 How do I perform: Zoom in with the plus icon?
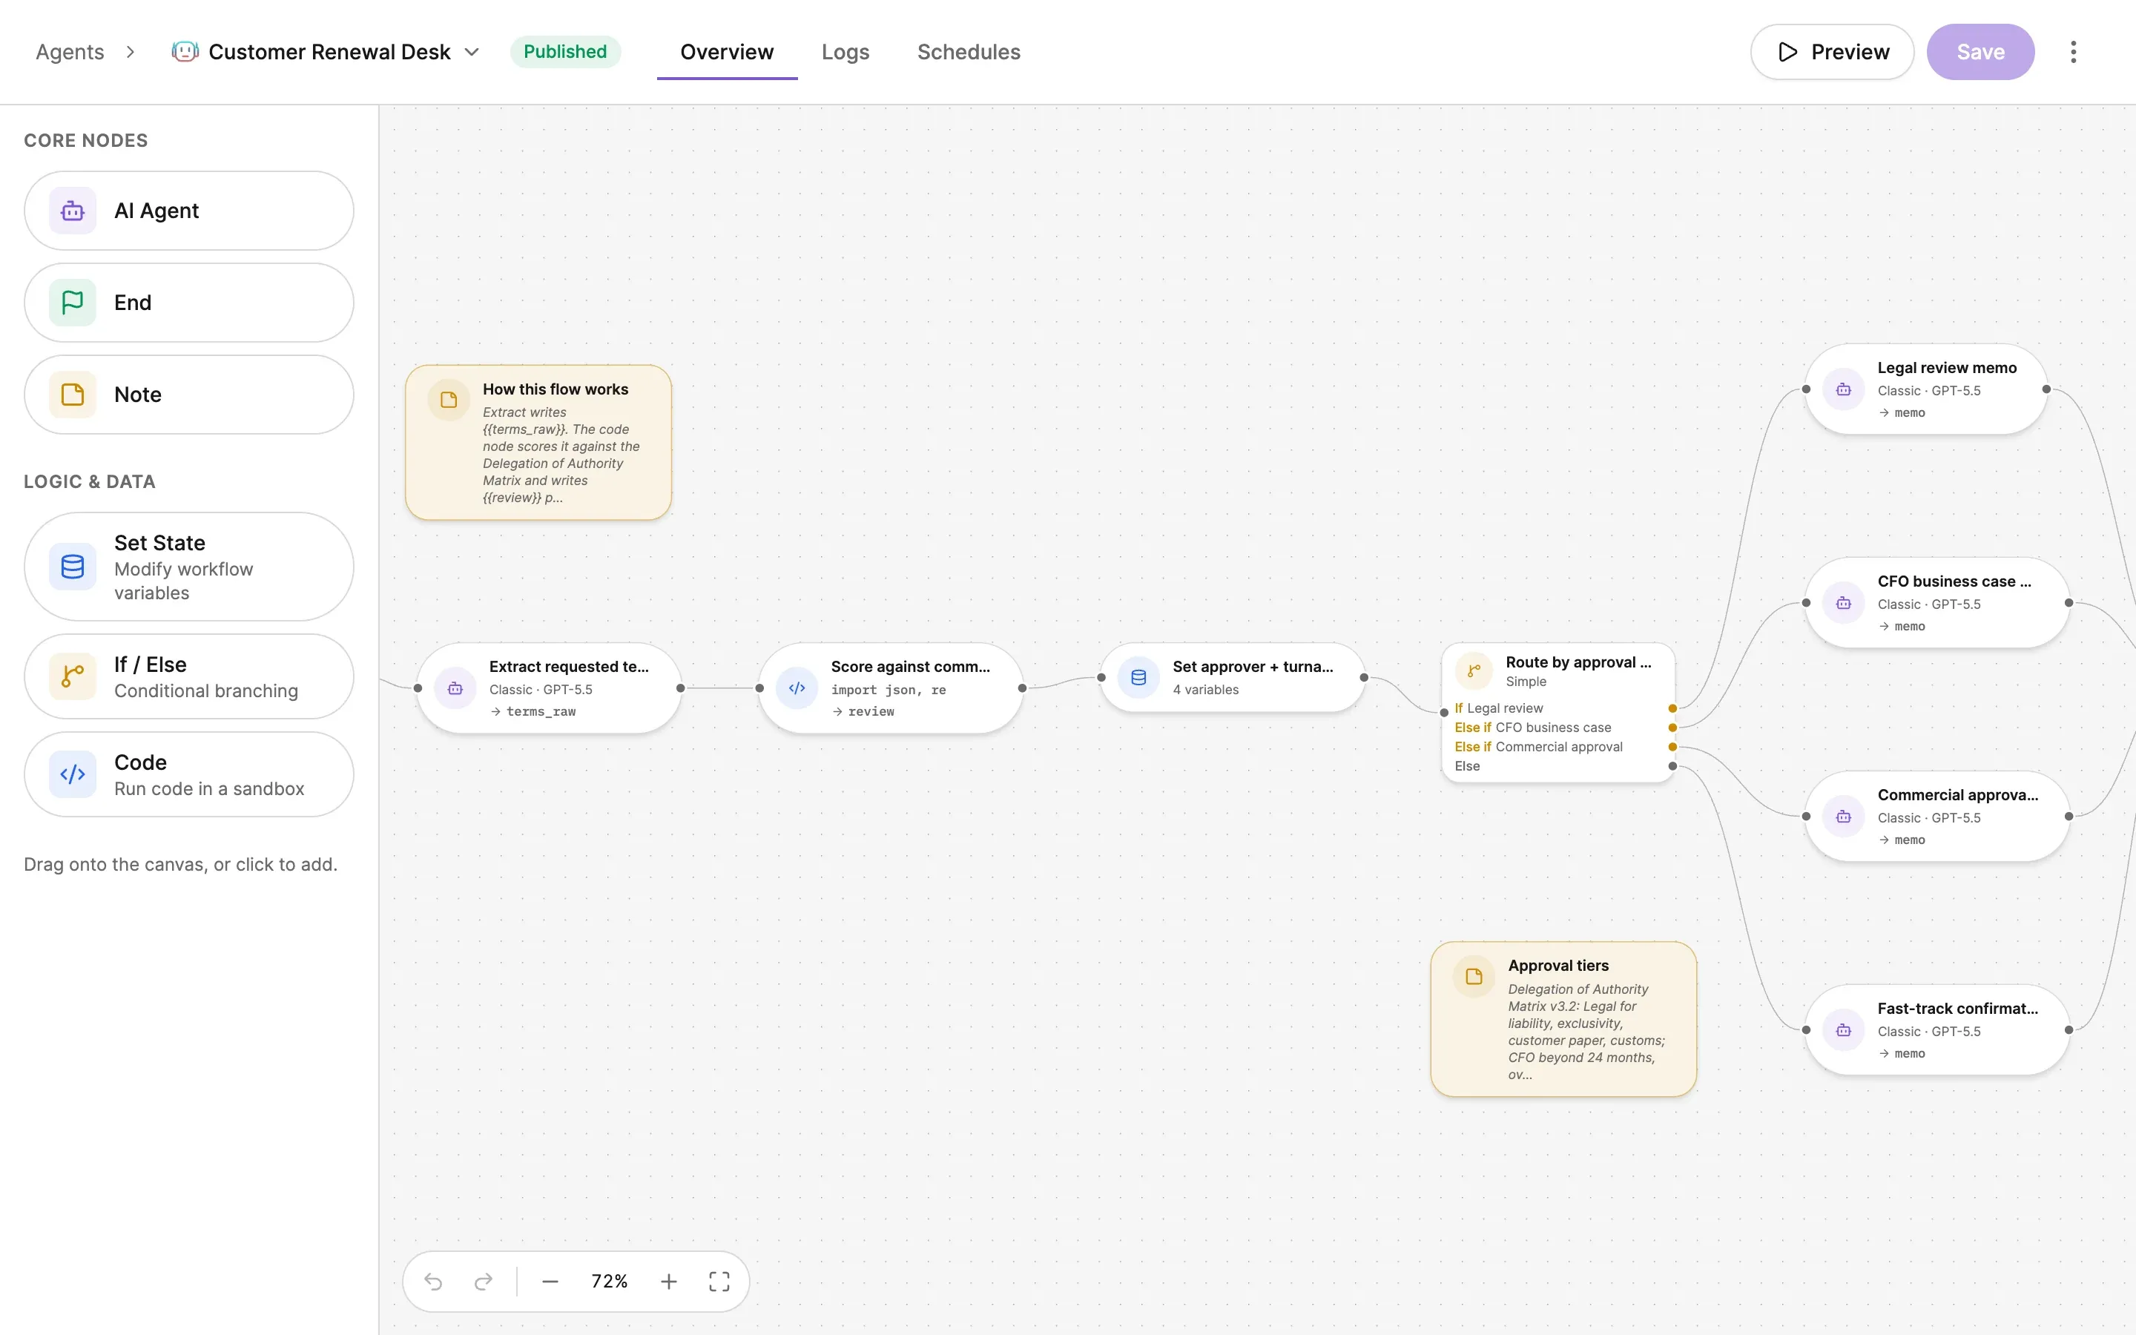pos(669,1281)
